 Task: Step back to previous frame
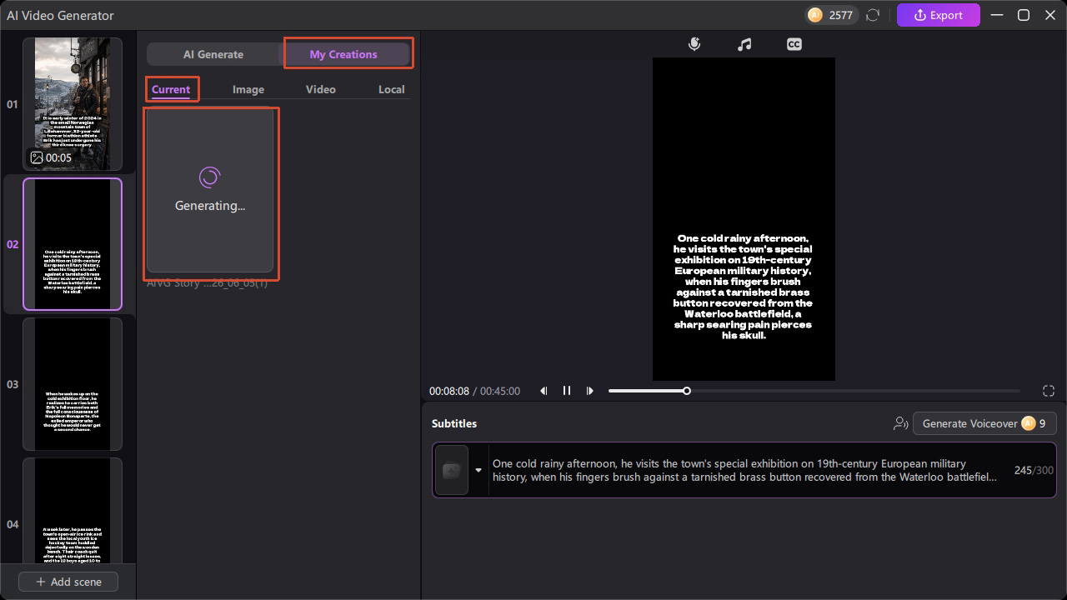(544, 391)
